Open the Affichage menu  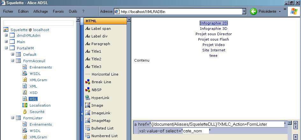40,11
